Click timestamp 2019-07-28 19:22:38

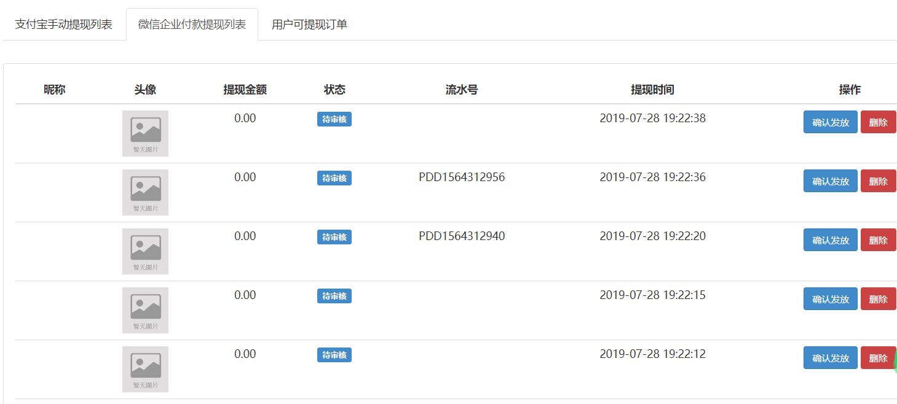652,118
